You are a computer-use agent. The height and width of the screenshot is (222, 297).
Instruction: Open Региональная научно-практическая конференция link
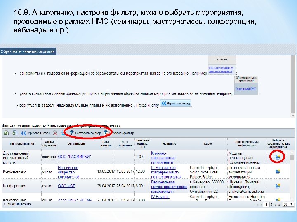click(169, 187)
